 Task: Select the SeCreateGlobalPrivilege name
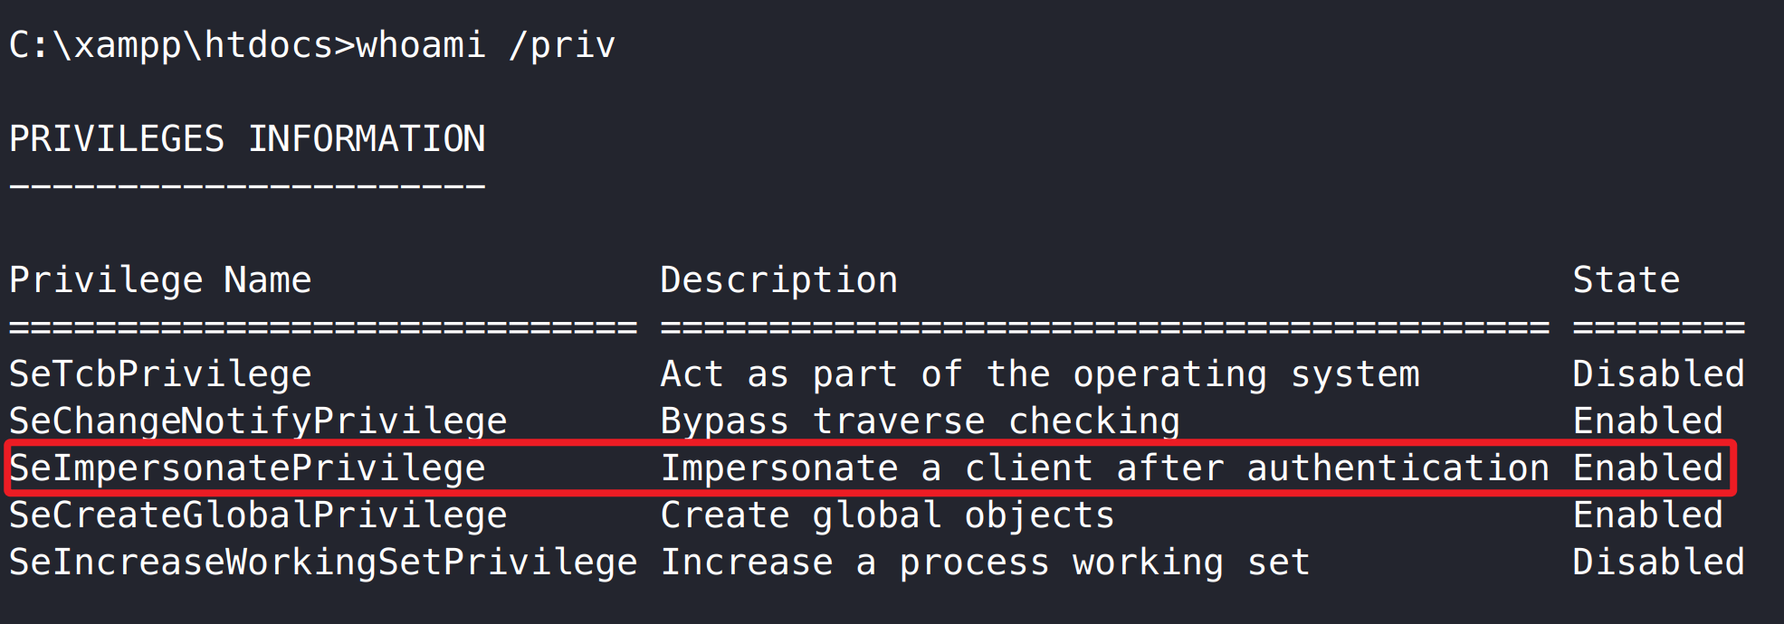coord(258,515)
